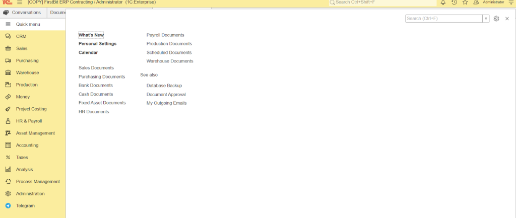Screen dimensions: 516x218
Task: Open Bank Documents
Action: (x=96, y=86)
